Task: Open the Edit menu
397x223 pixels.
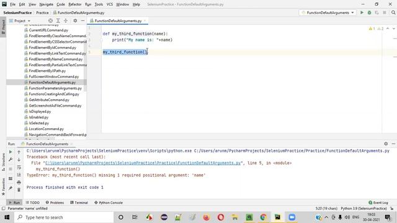Action: click(22, 4)
